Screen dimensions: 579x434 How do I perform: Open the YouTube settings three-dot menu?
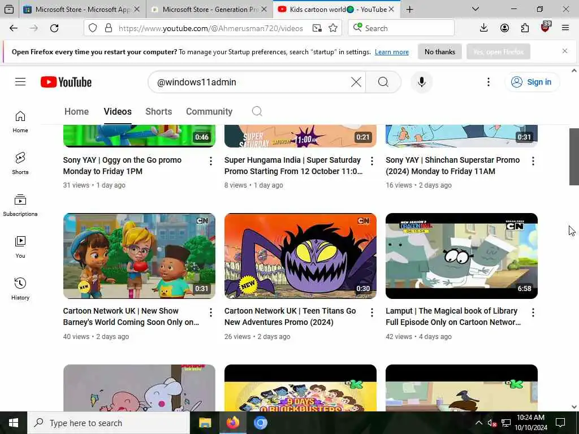pyautogui.click(x=488, y=82)
